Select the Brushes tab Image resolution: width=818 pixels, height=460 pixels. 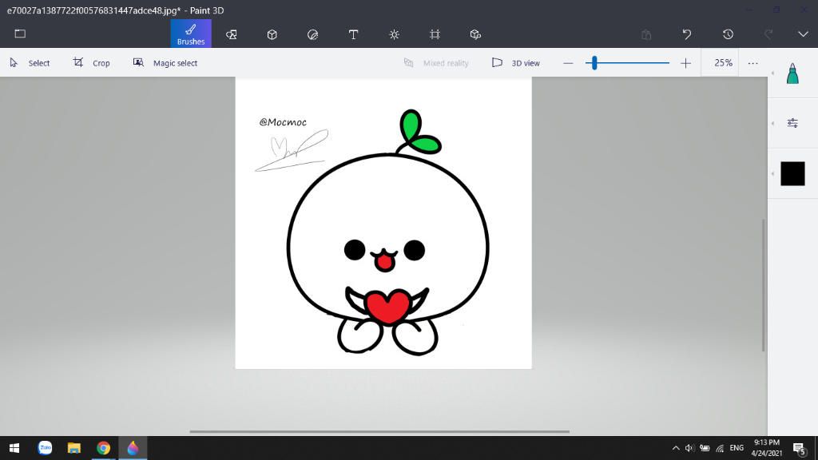(191, 34)
